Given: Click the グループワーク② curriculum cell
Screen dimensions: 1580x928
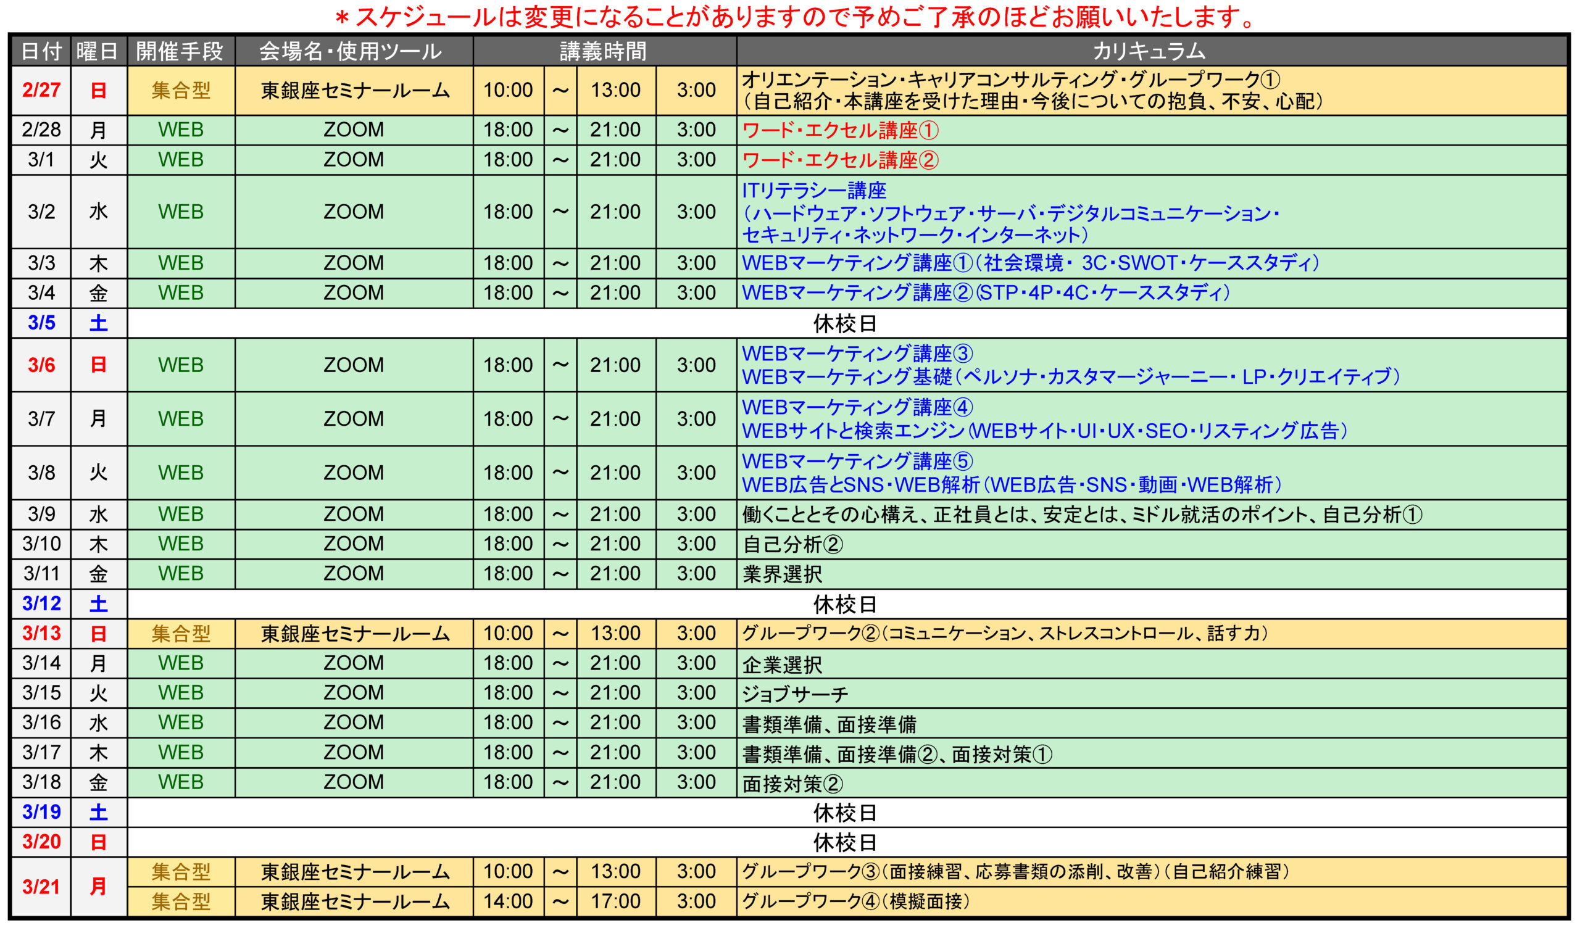Looking at the screenshot, I should point(1151,633).
